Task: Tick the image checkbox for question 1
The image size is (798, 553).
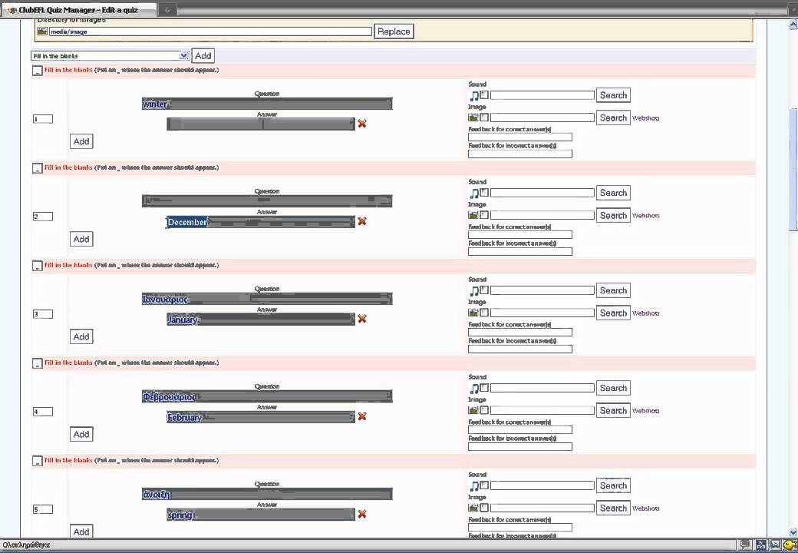Action: click(x=484, y=118)
